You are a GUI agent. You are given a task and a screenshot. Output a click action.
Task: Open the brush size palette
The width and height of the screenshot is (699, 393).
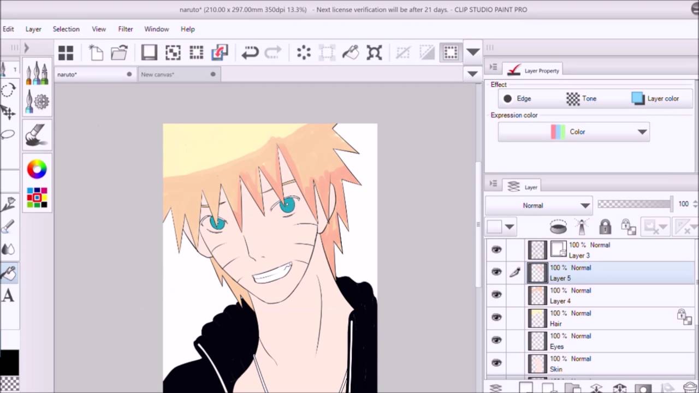click(37, 135)
